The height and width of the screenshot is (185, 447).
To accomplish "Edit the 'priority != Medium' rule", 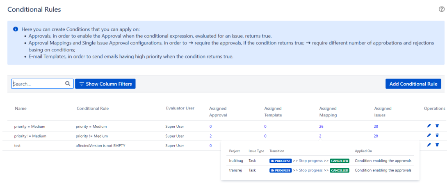I will pyautogui.click(x=429, y=136).
